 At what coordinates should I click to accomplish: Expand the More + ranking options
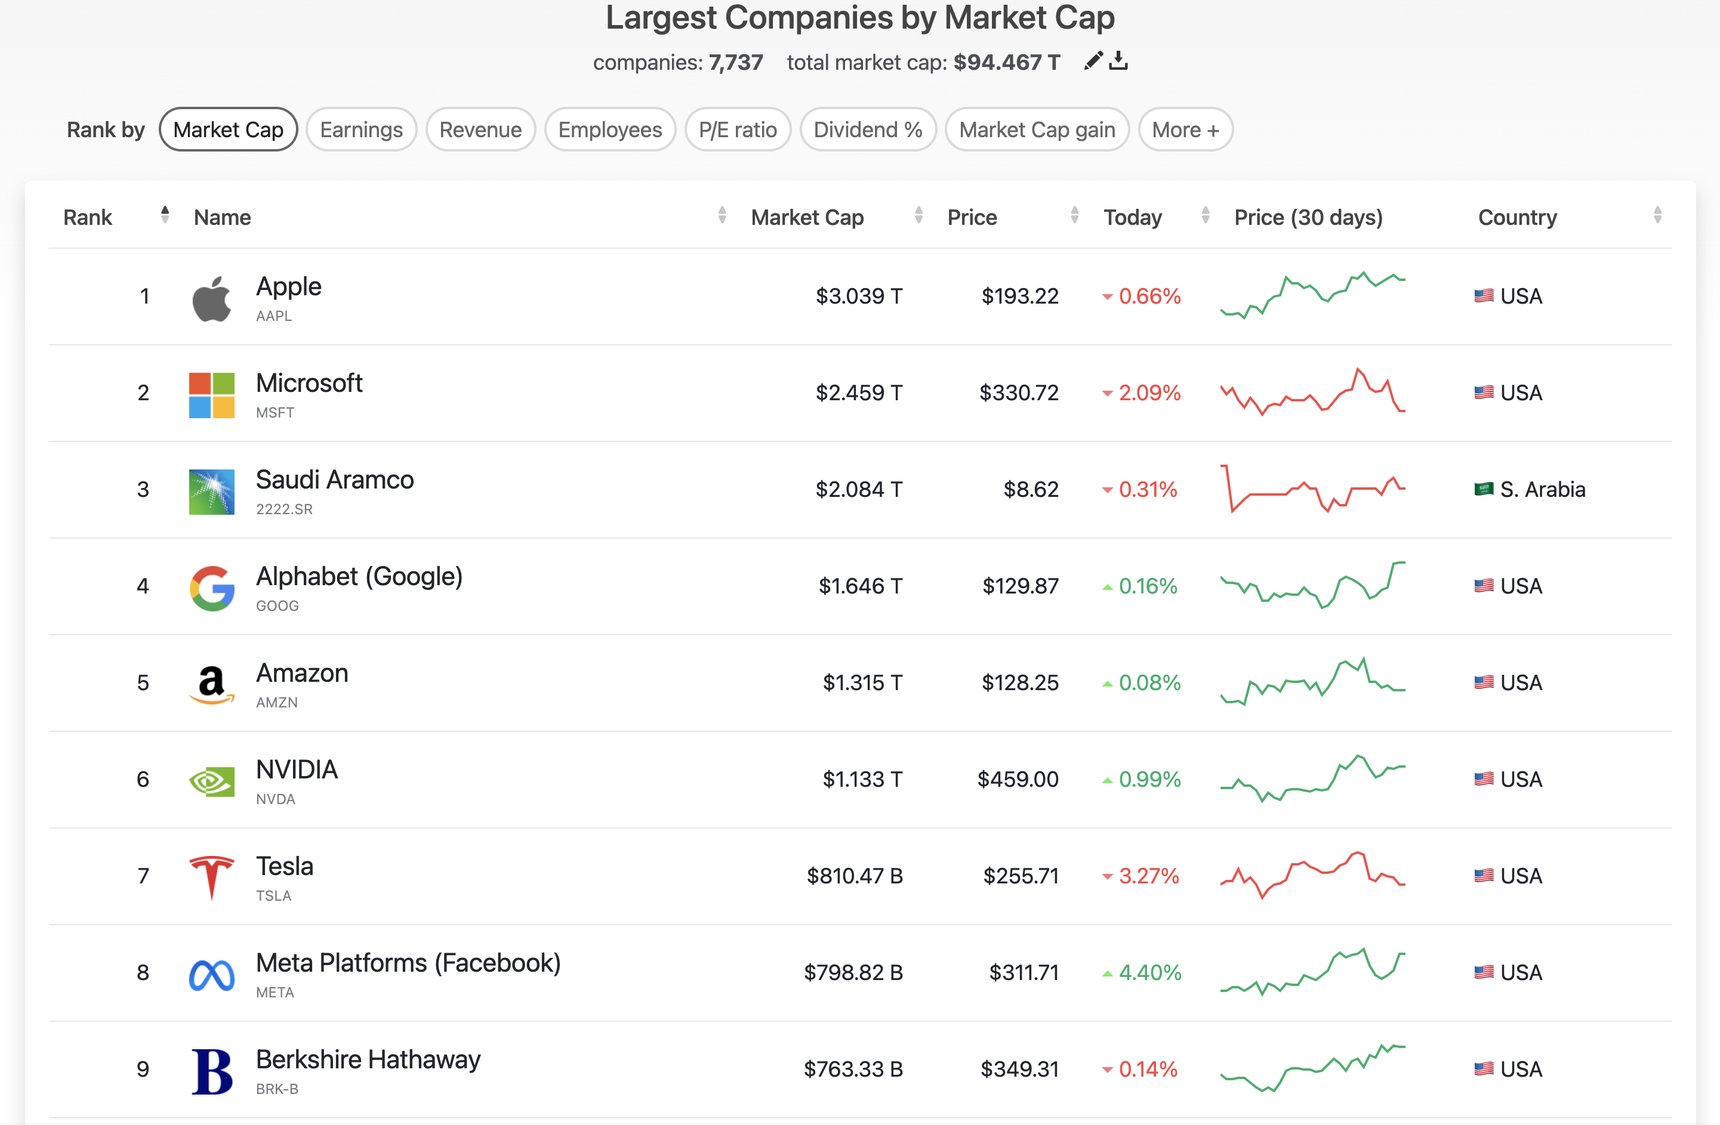(x=1185, y=130)
